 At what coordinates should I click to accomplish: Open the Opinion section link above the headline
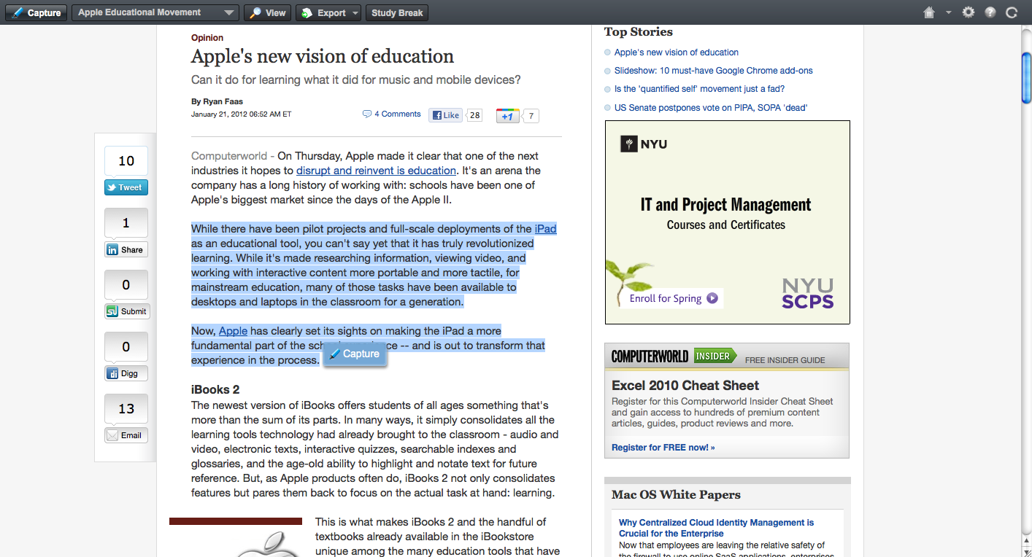pyautogui.click(x=207, y=38)
